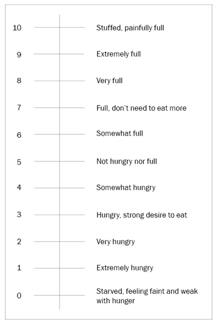Select the number 8 scale label
Screen dimensions: 218x325
tap(19, 81)
